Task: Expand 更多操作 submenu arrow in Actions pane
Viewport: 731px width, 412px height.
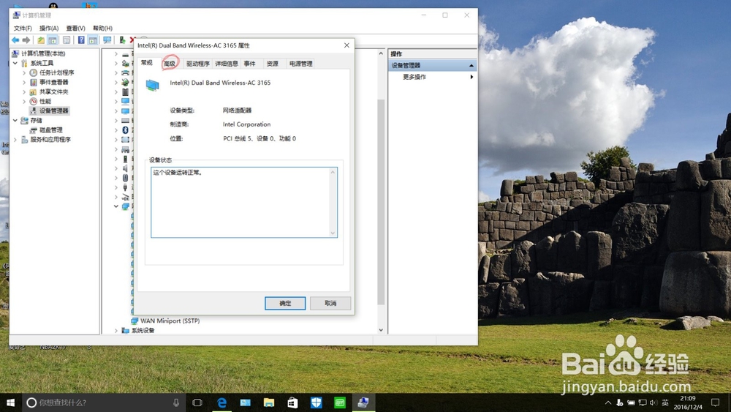Action: 471,77
